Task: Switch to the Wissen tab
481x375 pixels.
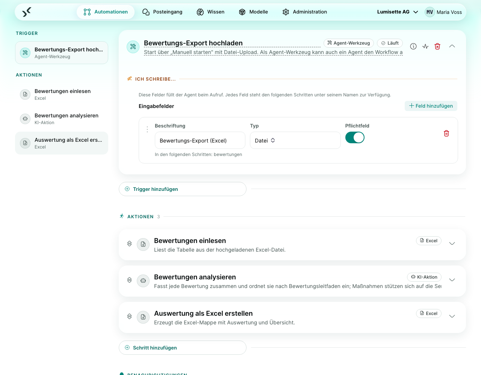Action: click(x=210, y=12)
